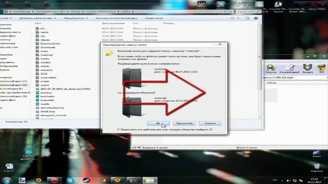Click the CRC32 column header in WinRAR
The height and width of the screenshot is (184, 328).
[x=271, y=83]
